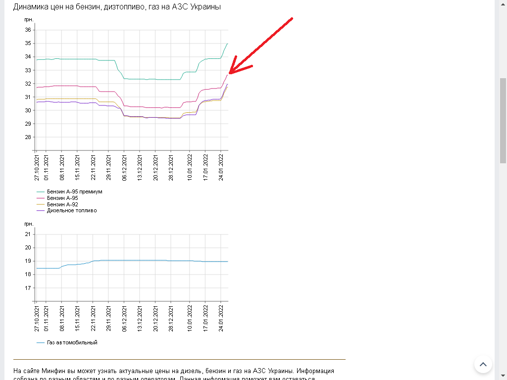Click the orange Бензин А-92 legend marker

[41, 204]
